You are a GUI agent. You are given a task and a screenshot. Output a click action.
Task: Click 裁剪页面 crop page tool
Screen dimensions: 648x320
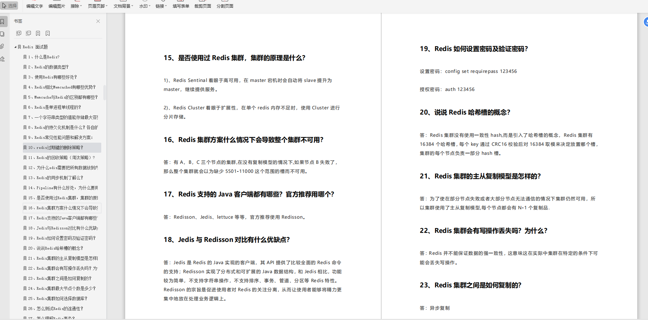click(x=203, y=6)
